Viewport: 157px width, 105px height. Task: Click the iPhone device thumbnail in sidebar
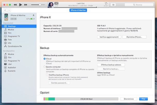(6, 17)
